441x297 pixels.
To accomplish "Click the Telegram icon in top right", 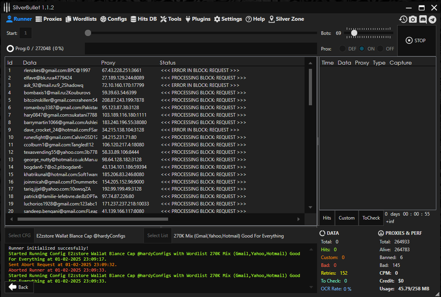I will (x=432, y=19).
